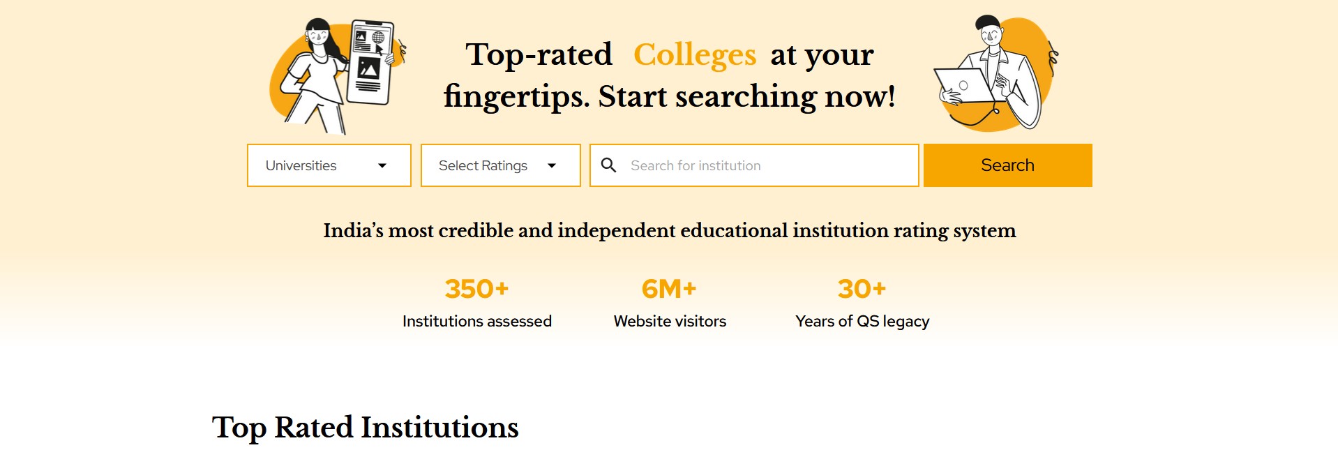This screenshot has height=450, width=1338.
Task: Click the magnifying glass icon in search field
Action: coord(608,165)
